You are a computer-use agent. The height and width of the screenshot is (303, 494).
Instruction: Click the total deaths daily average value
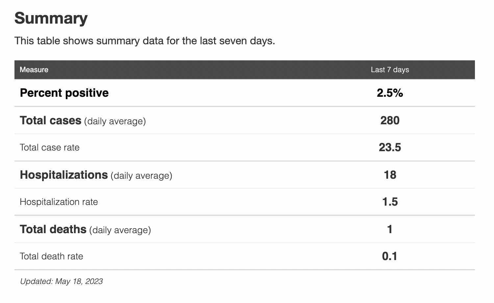coord(390,229)
